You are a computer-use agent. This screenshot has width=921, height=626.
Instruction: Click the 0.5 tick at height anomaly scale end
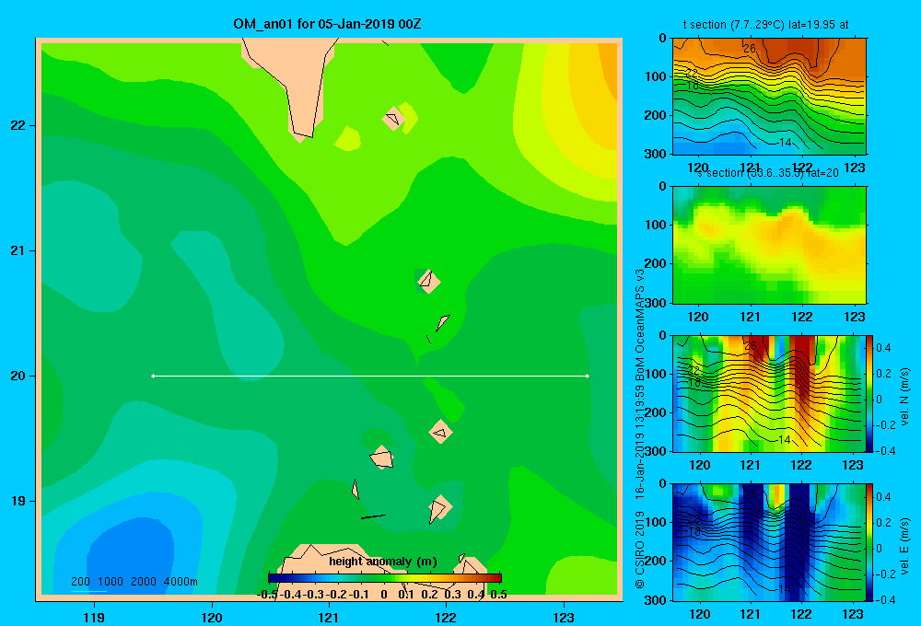click(498, 595)
